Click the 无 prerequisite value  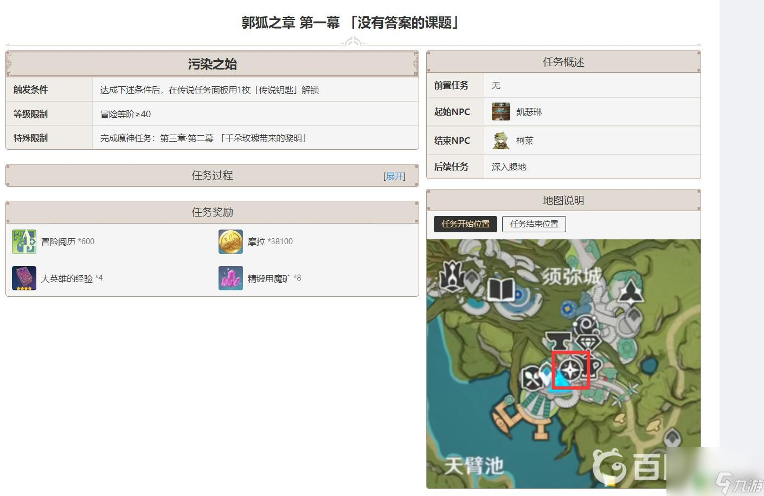click(496, 85)
